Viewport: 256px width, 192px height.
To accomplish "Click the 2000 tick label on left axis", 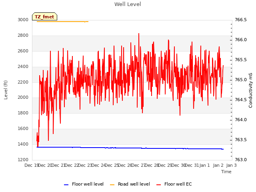I will click(23, 98).
